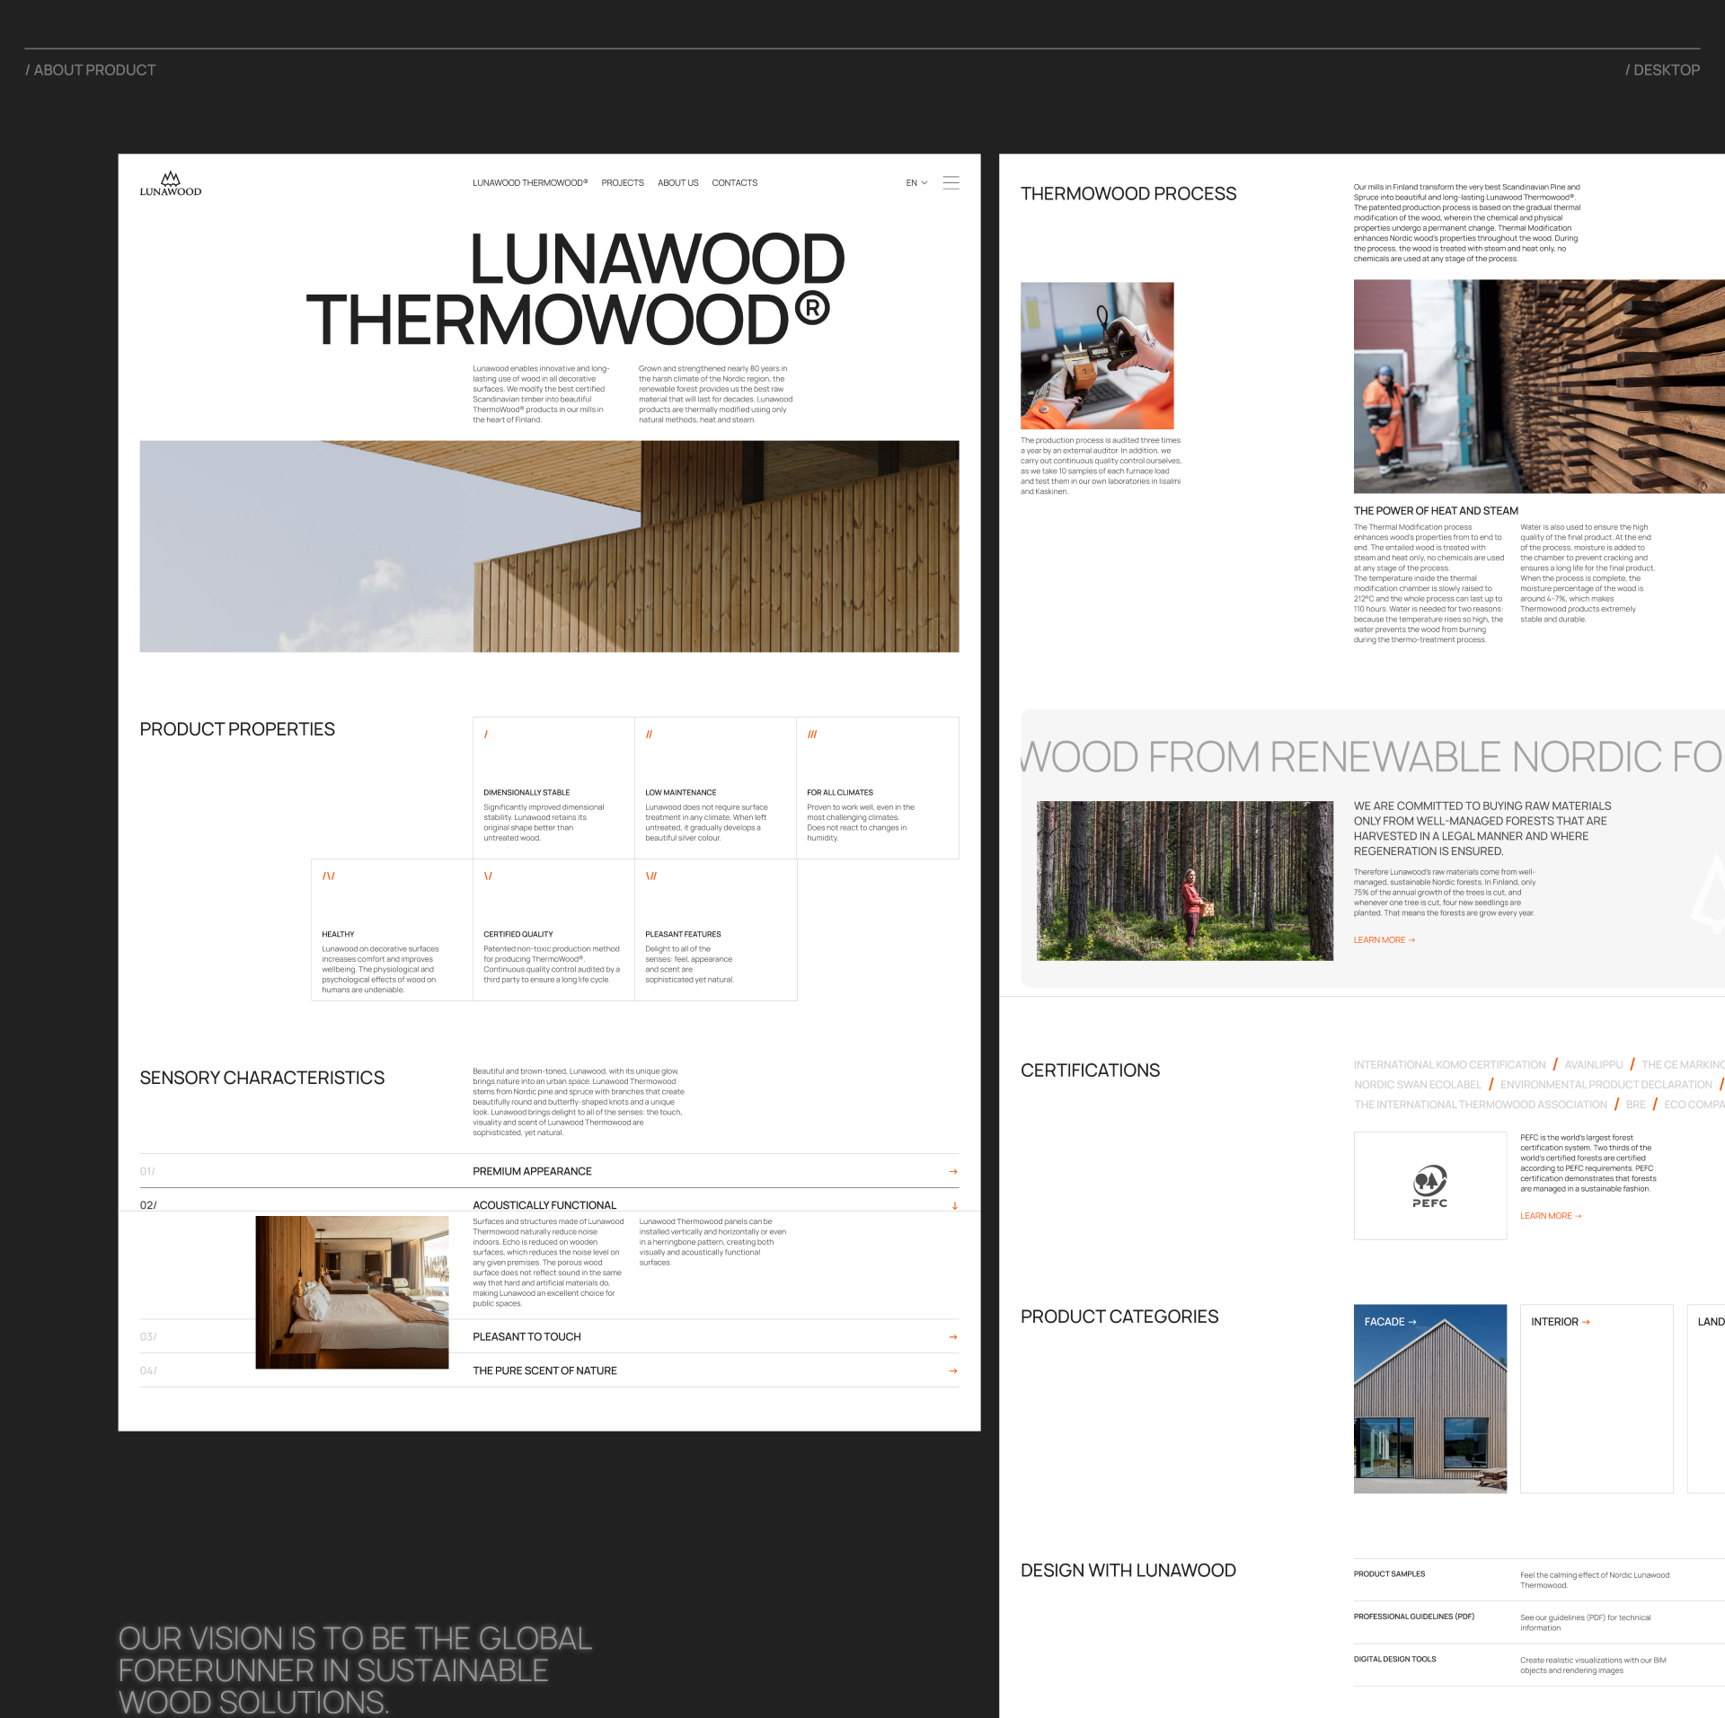Open the hamburger menu icon

(x=951, y=183)
